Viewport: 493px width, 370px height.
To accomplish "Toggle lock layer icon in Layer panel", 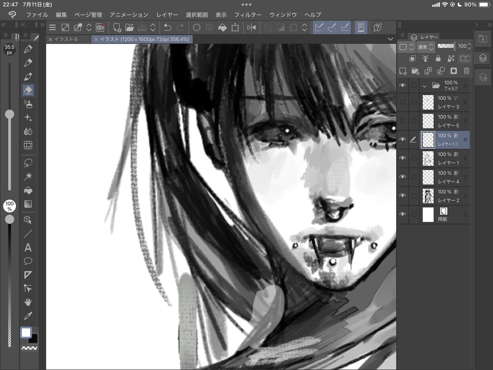I will click(x=438, y=59).
